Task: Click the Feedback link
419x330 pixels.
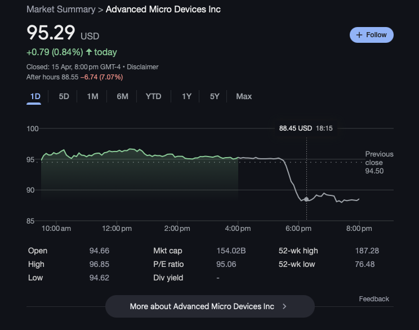Action: [374, 298]
